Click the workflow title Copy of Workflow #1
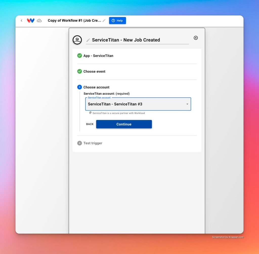The width and height of the screenshot is (259, 254). pos(74,20)
